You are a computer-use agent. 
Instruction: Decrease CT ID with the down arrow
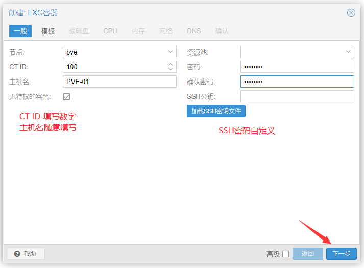[x=171, y=69]
